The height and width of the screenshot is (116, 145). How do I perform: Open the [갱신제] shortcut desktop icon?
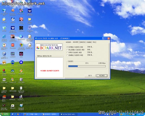(13, 106)
